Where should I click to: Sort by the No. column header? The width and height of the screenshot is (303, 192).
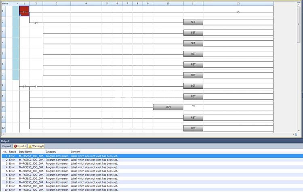point(4,152)
